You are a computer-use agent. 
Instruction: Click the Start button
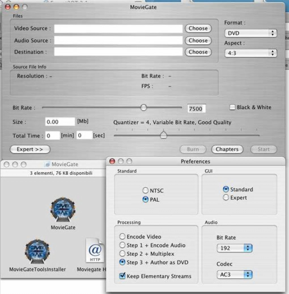(x=263, y=149)
